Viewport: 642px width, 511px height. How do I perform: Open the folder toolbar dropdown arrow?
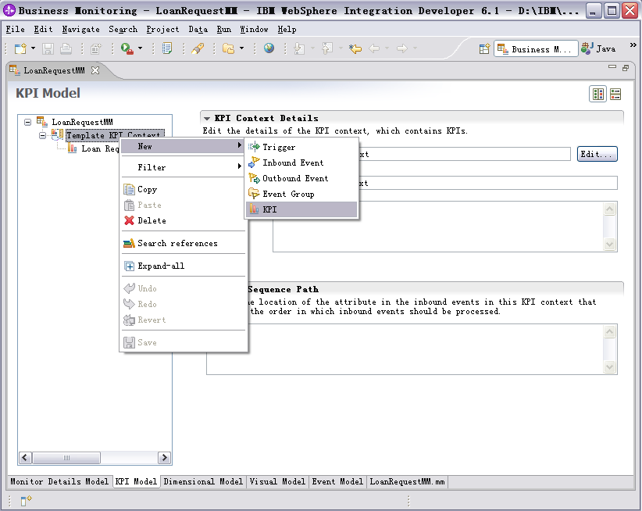click(241, 48)
